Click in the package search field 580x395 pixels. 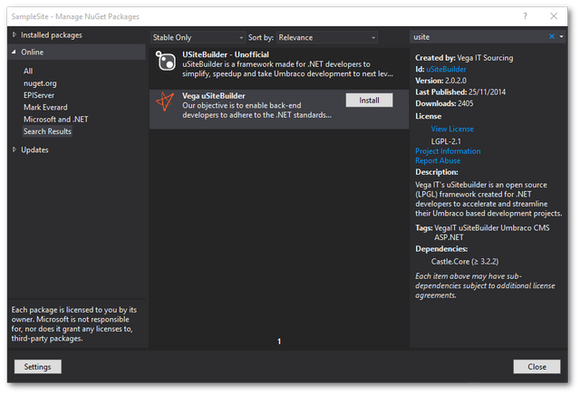476,37
